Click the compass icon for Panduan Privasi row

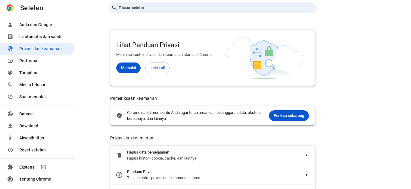point(119,175)
